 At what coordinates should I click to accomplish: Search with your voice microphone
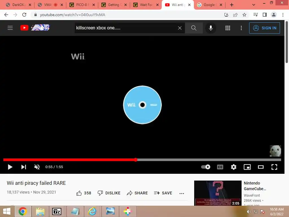coord(211,28)
